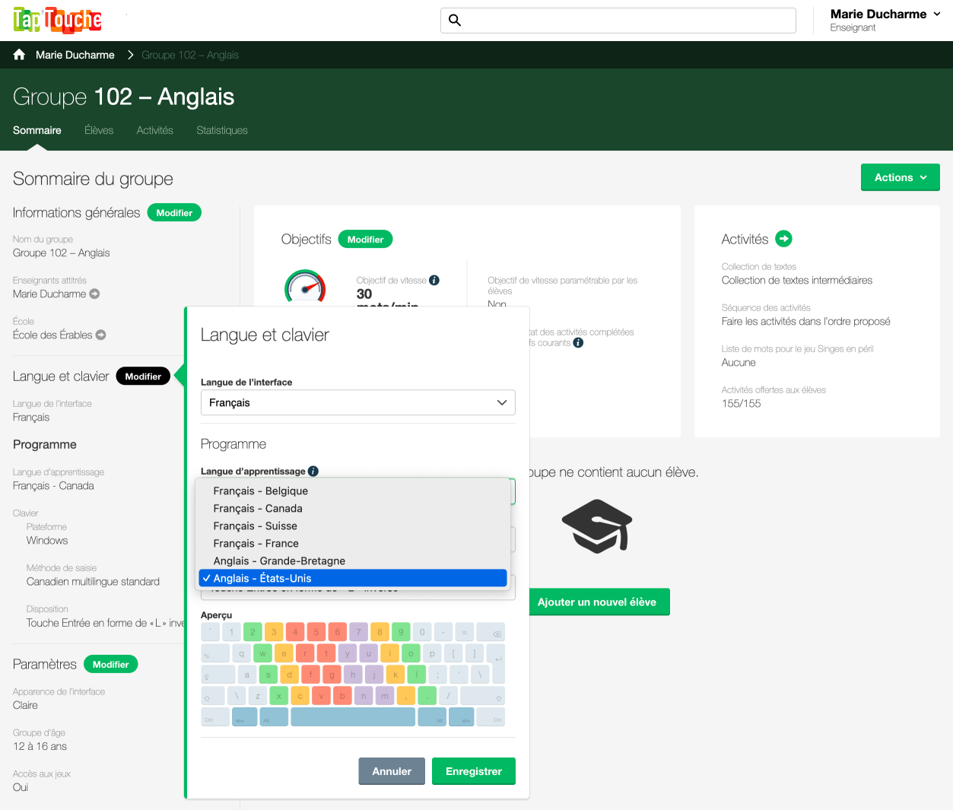953x810 pixels.
Task: Click the graduation cap icon
Action: [597, 526]
